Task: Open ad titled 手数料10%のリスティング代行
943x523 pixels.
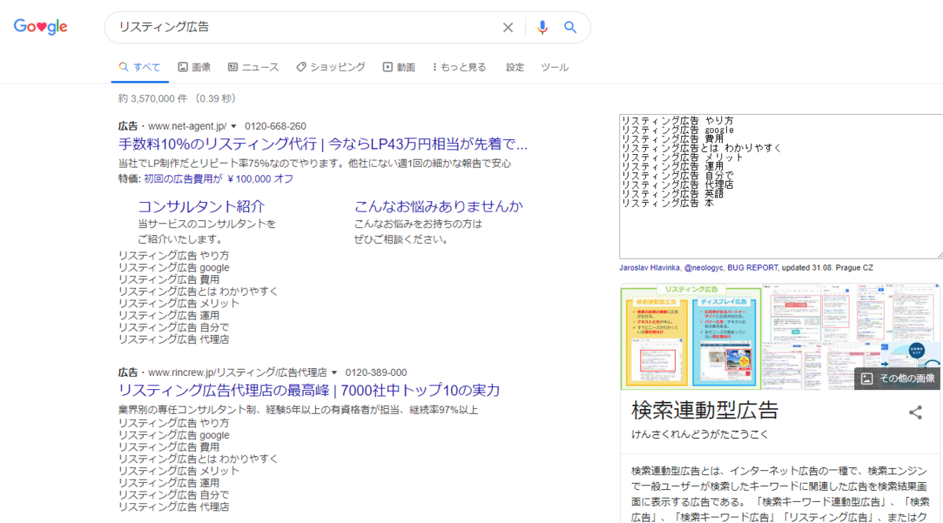Action: (323, 145)
